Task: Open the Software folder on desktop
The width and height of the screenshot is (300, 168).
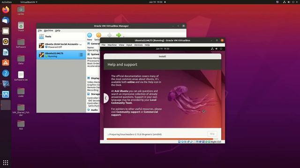Action: point(21,43)
